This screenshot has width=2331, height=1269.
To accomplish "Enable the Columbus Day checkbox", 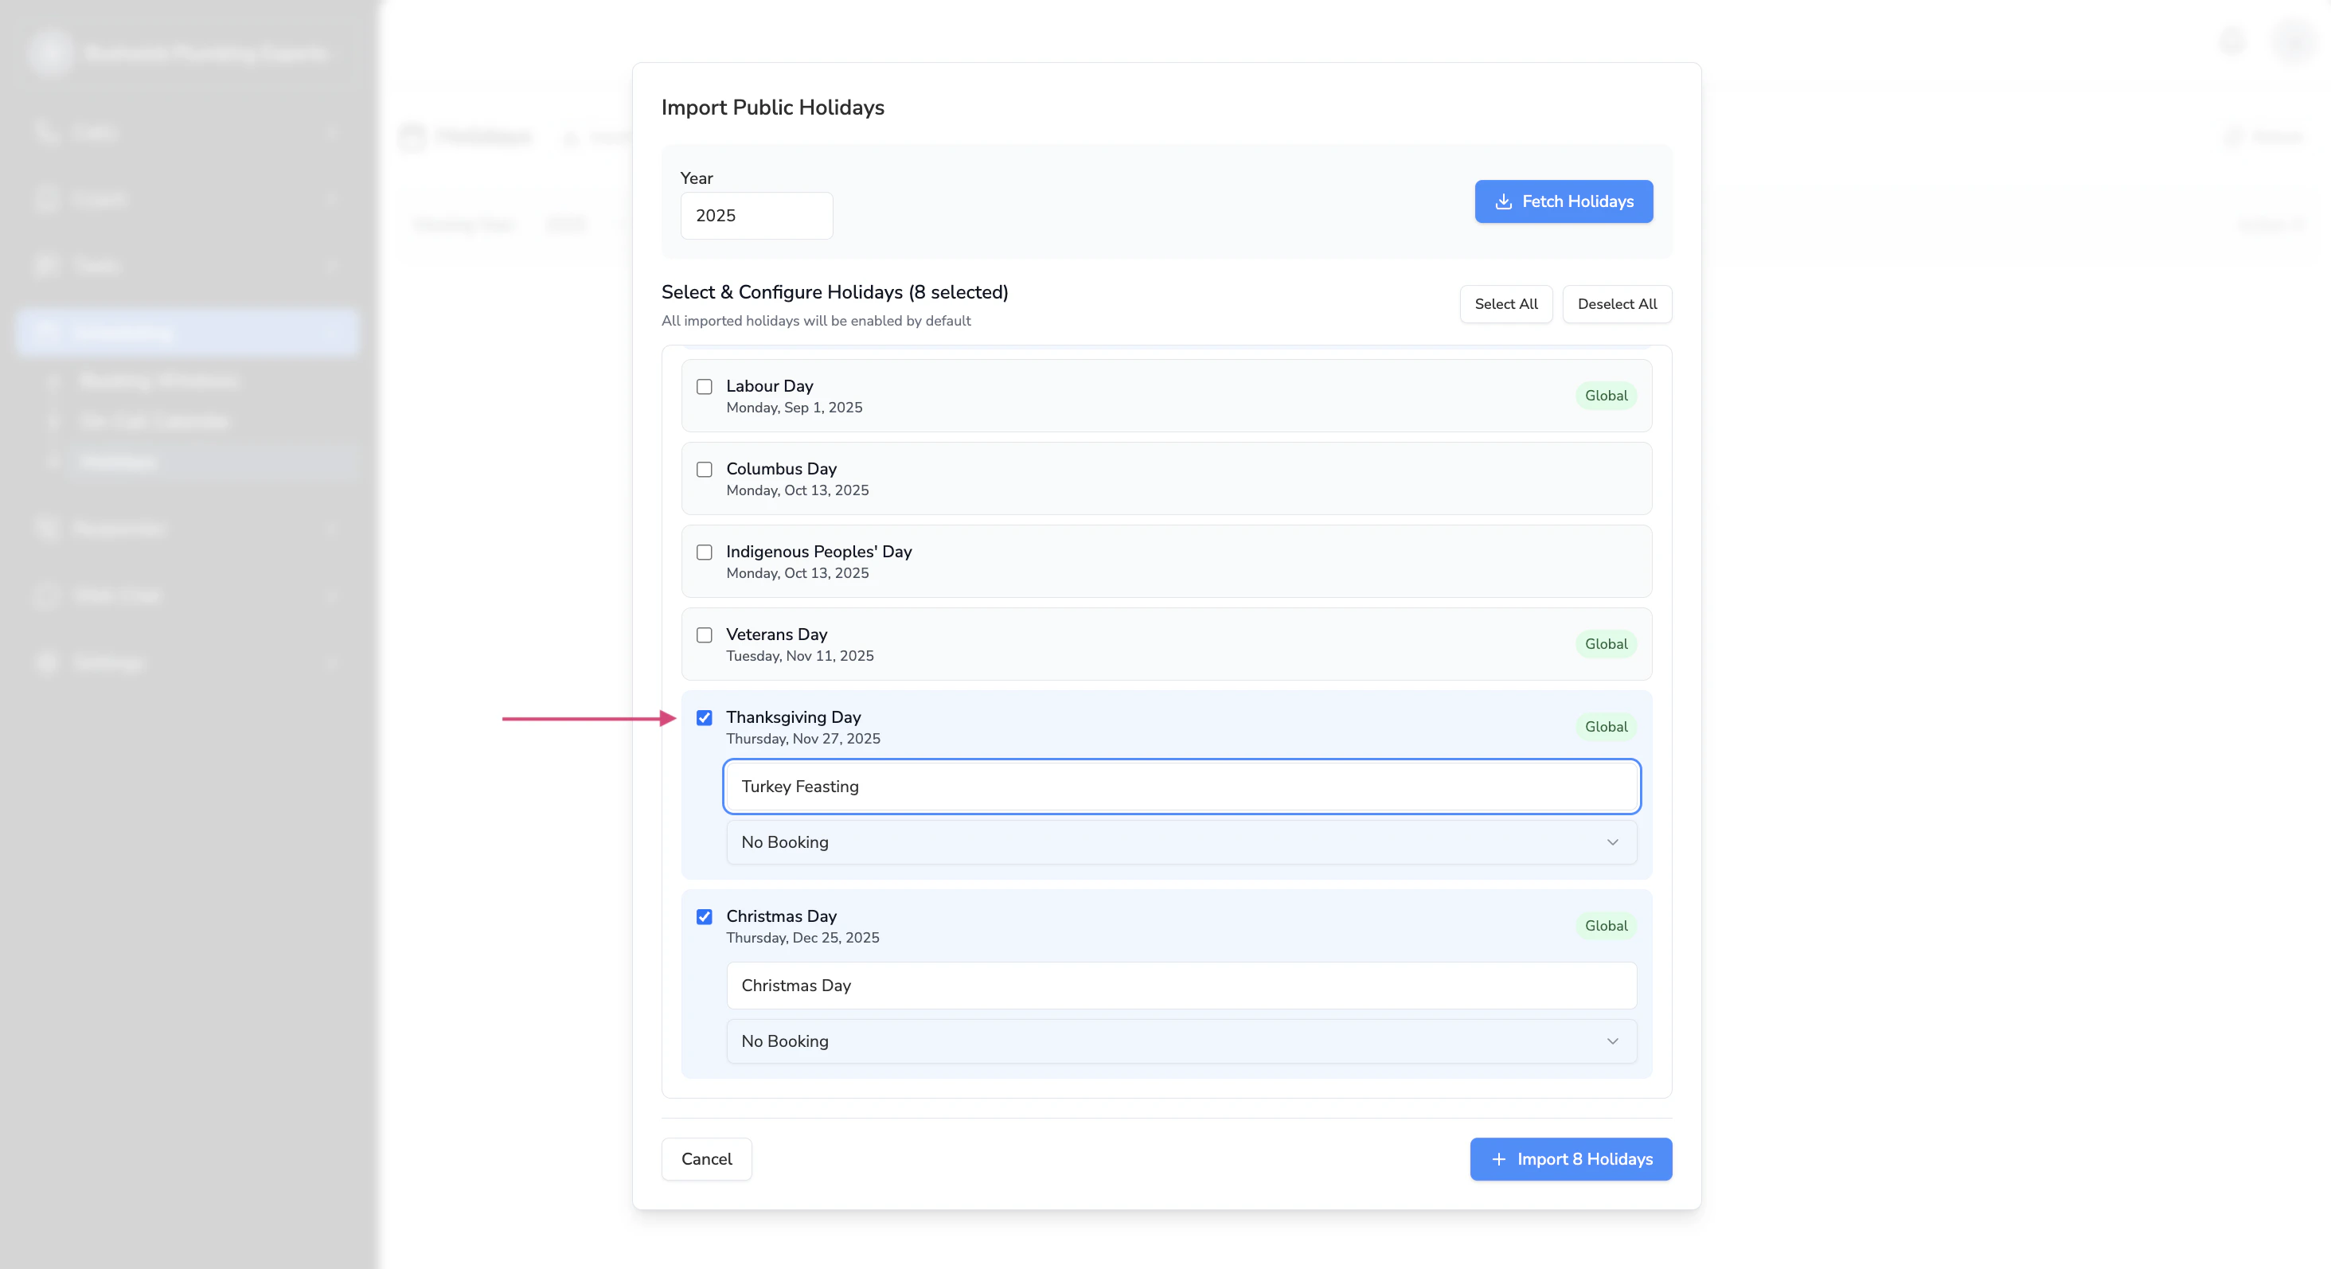I will (704, 469).
